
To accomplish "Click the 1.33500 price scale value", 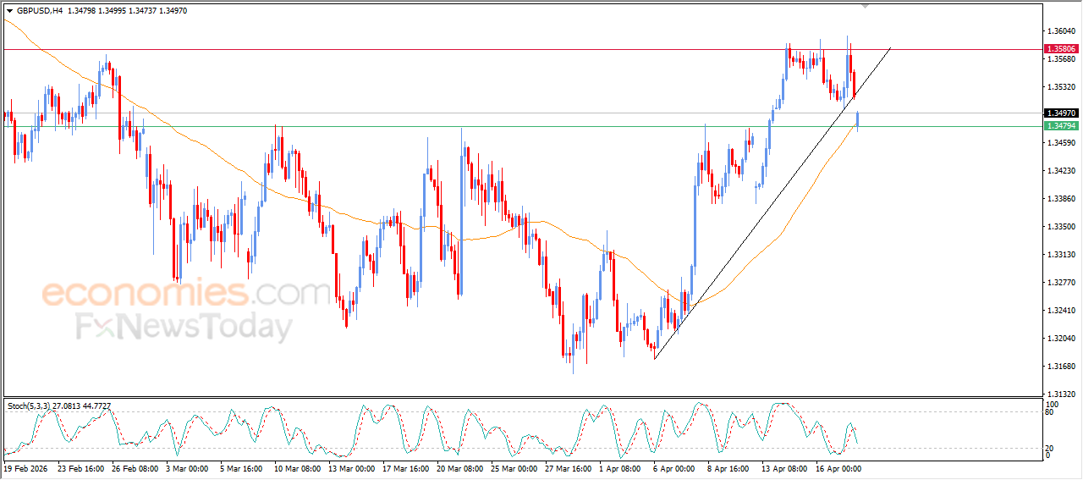I will pos(1060,227).
